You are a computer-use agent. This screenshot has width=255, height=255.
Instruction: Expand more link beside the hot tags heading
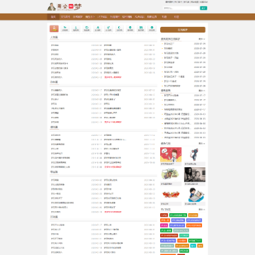tap(202, 210)
